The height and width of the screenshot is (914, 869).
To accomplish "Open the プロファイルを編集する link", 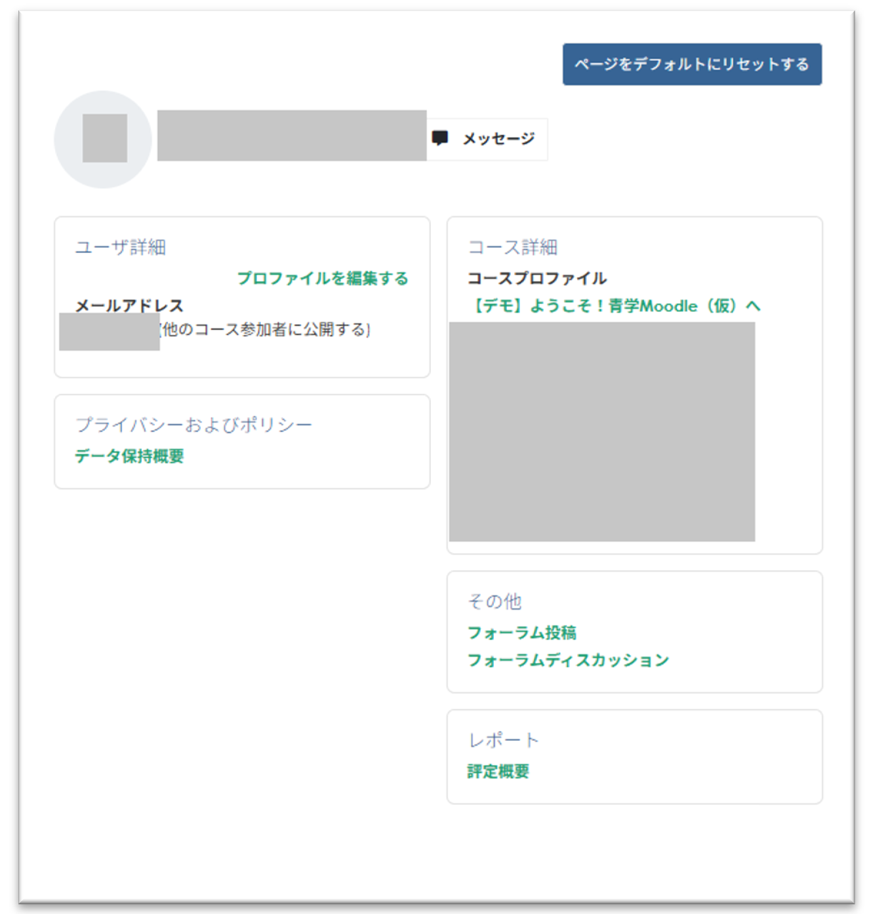I will (x=323, y=278).
